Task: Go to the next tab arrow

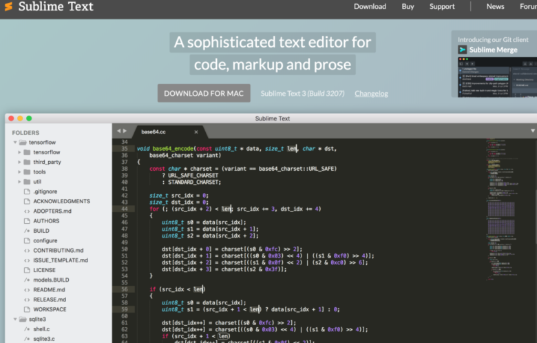Action: (x=125, y=131)
